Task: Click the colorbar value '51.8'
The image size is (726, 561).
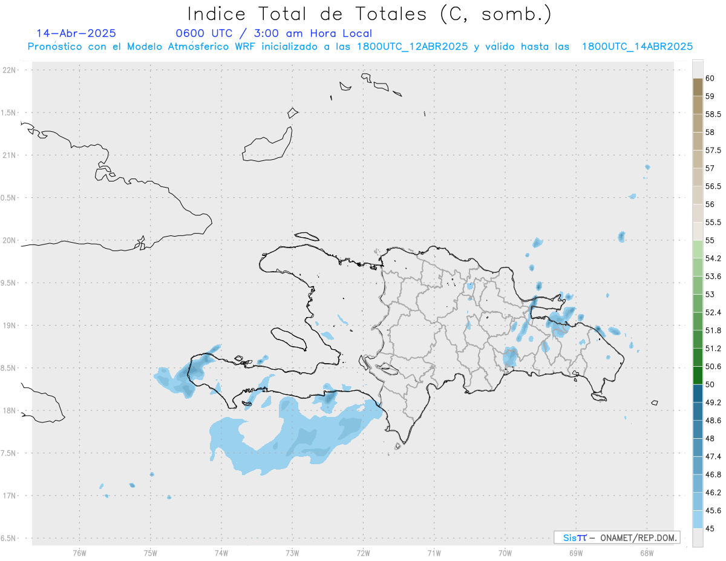Action: 713,330
